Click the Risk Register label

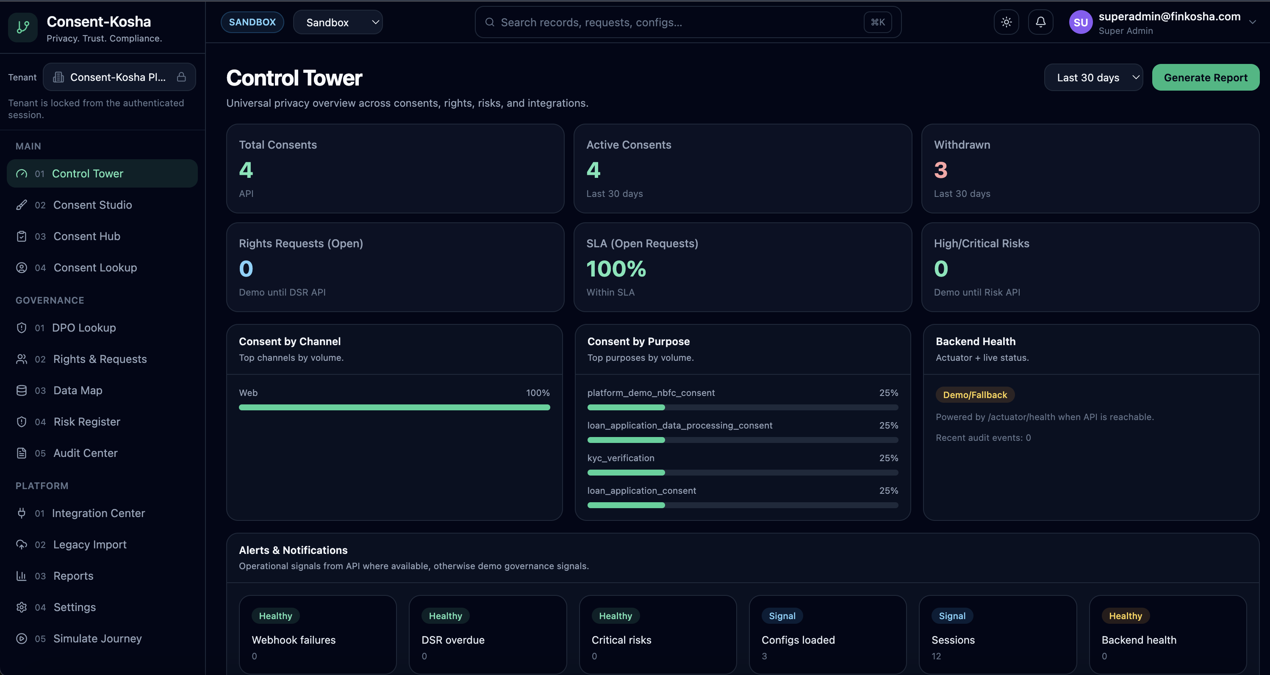(87, 422)
